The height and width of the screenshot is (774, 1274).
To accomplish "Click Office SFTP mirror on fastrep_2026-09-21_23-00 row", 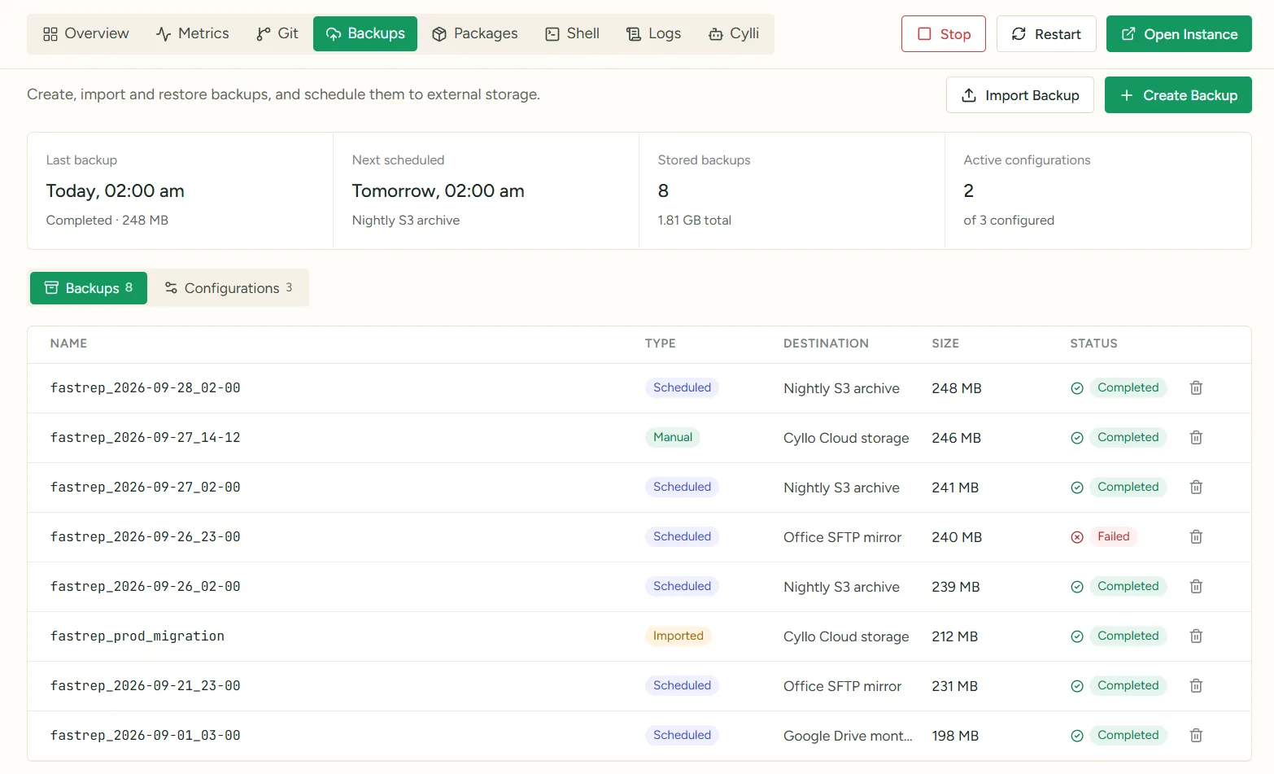I will point(842,686).
